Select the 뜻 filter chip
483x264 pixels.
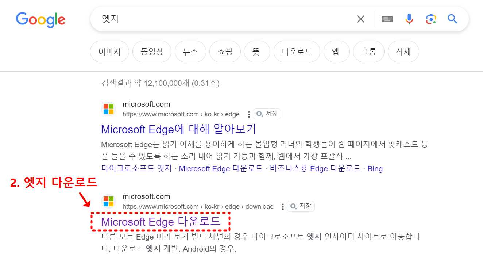coord(257,51)
